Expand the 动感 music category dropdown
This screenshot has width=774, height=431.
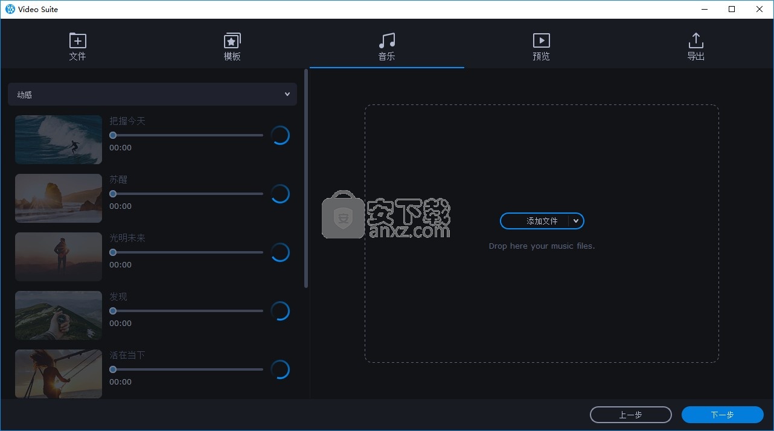(152, 94)
